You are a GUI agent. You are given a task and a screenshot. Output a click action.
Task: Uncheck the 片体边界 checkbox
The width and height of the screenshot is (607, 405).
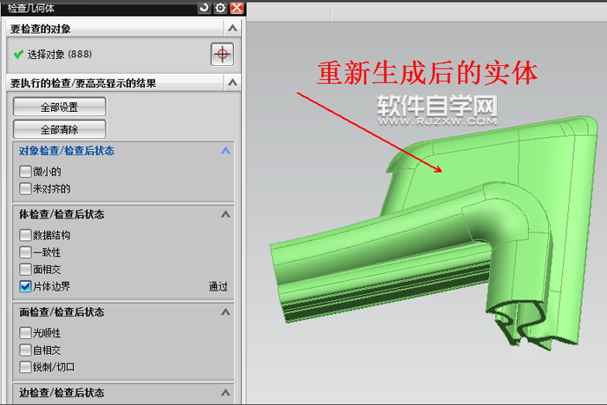[x=25, y=286]
